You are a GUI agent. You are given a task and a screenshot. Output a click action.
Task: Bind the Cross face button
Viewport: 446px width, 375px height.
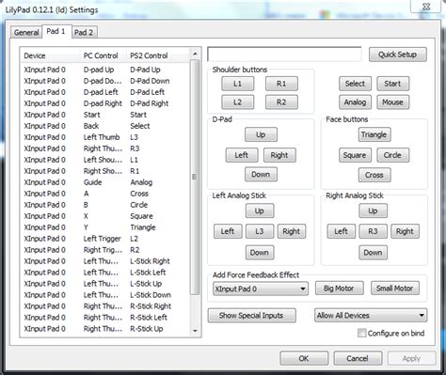pos(374,175)
